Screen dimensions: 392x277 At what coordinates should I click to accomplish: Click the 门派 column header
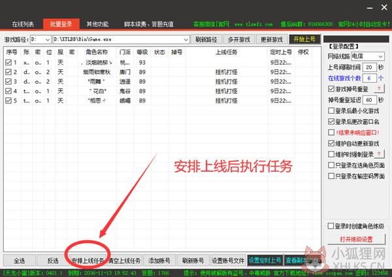click(125, 52)
